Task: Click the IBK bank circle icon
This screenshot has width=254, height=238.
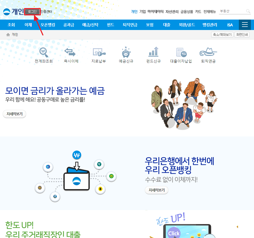Action: (48, 167)
